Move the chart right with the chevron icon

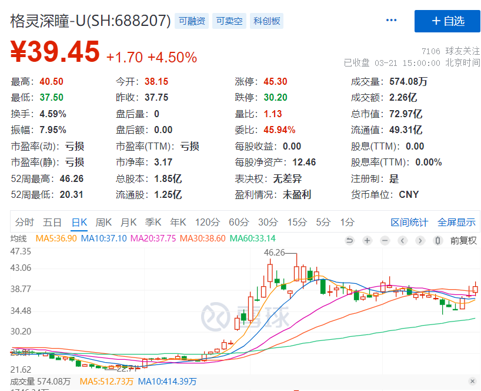coord(420,240)
